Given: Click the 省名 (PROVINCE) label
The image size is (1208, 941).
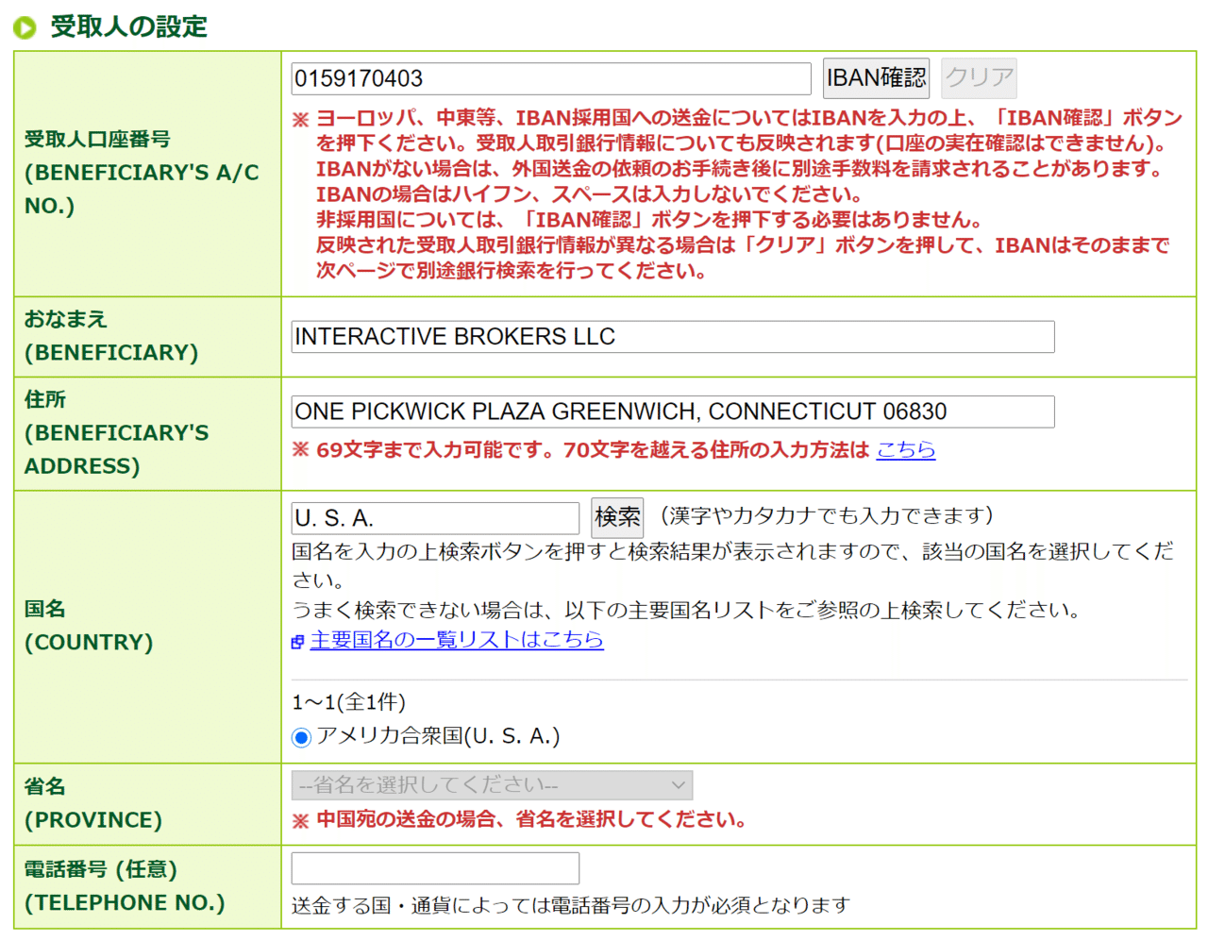Looking at the screenshot, I should tap(93, 803).
